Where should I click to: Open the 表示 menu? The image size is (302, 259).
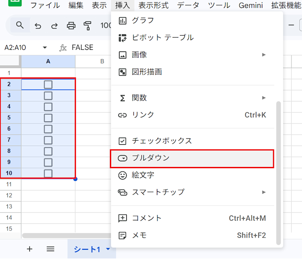coord(99,5)
